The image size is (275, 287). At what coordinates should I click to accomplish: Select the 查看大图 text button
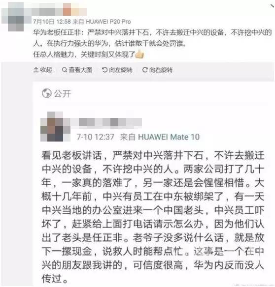pos(80,70)
